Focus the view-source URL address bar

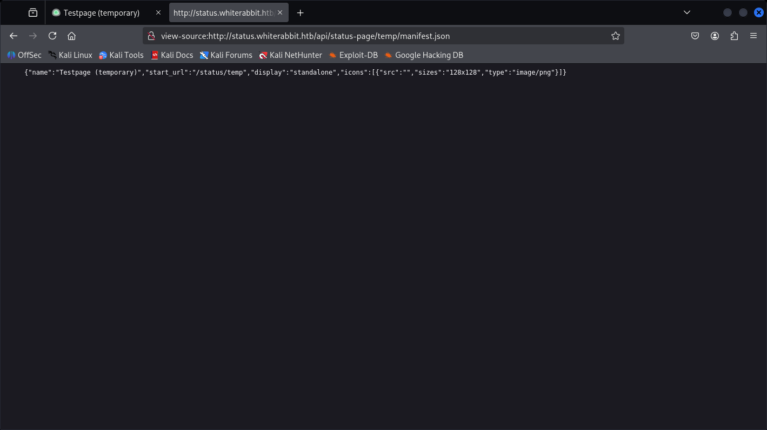click(378, 36)
